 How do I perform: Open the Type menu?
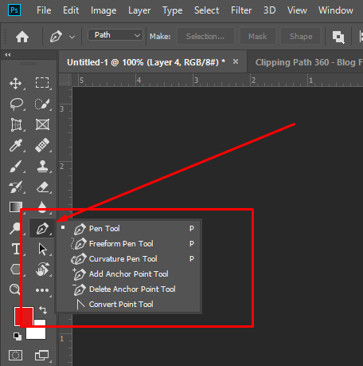173,10
